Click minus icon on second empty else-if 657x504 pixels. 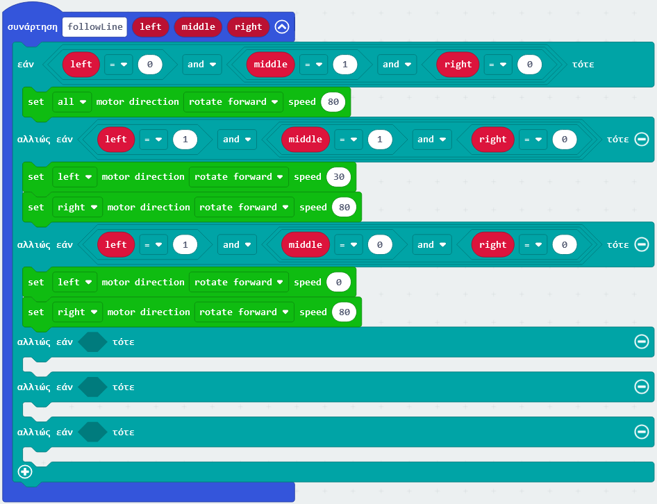(642, 387)
